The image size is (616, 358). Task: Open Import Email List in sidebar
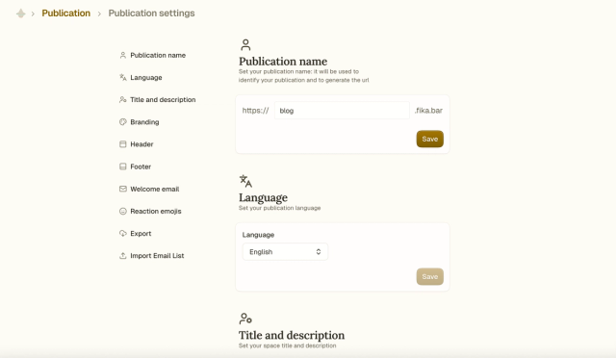click(157, 256)
